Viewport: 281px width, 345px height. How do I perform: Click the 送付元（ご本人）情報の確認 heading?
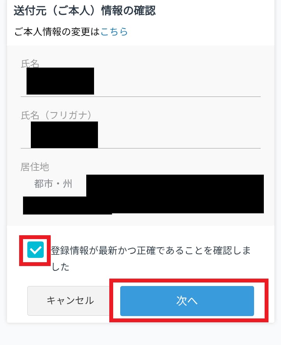[x=85, y=11]
